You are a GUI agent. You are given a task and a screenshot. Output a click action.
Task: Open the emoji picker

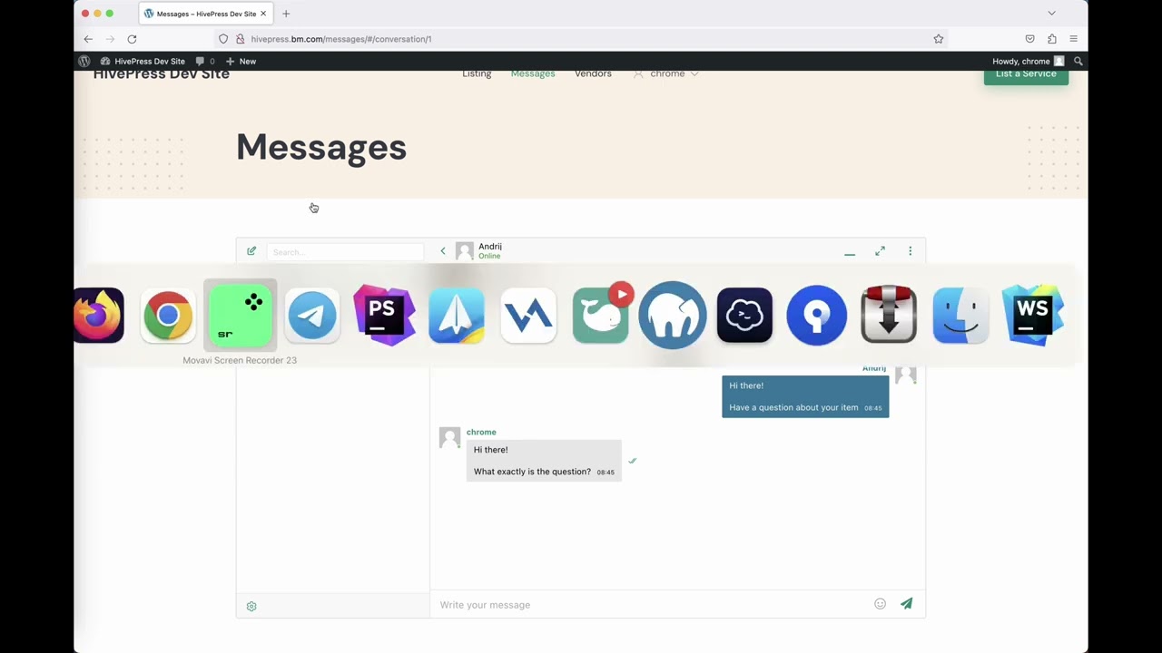(880, 604)
